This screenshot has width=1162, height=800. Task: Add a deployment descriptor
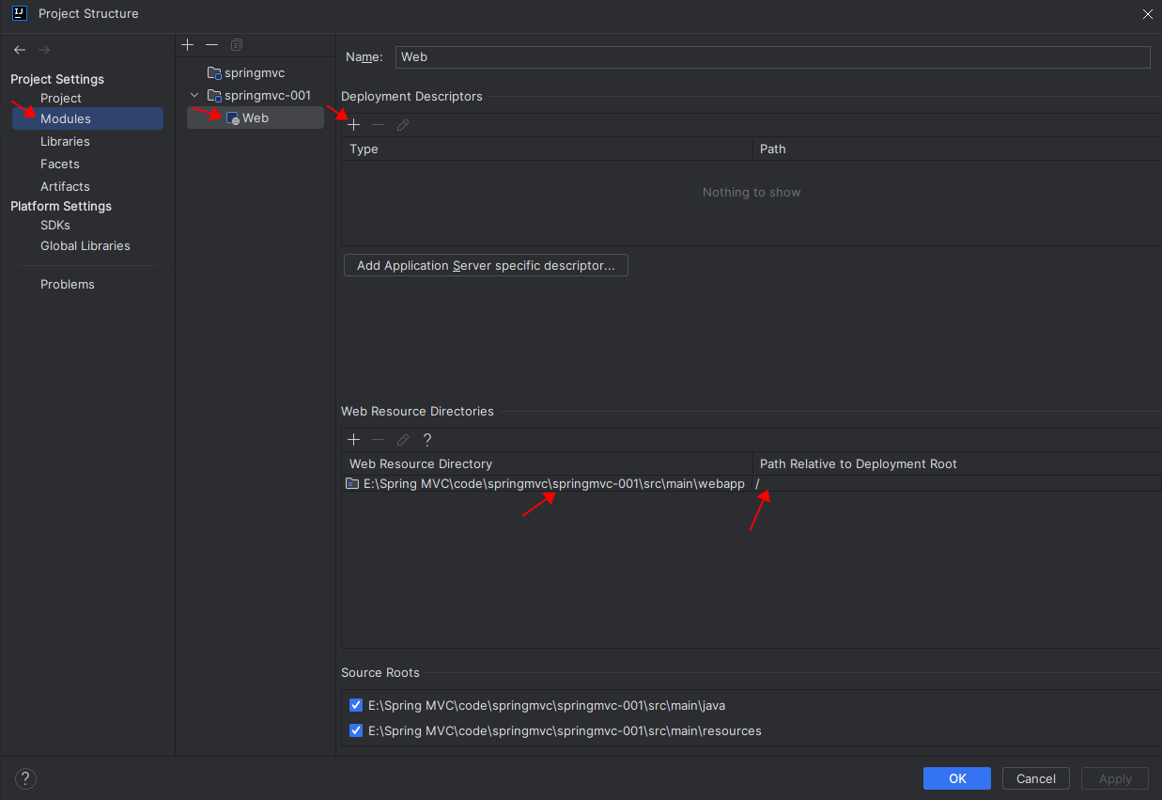point(354,125)
